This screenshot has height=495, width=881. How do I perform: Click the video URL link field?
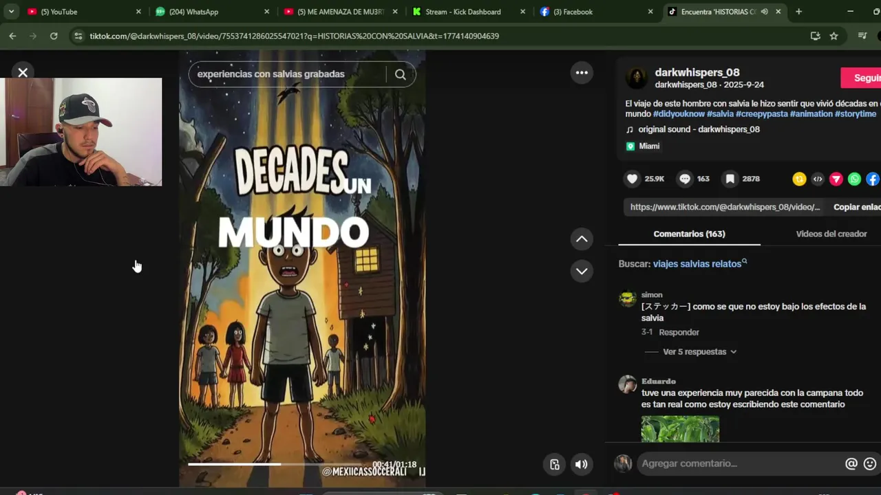point(725,207)
